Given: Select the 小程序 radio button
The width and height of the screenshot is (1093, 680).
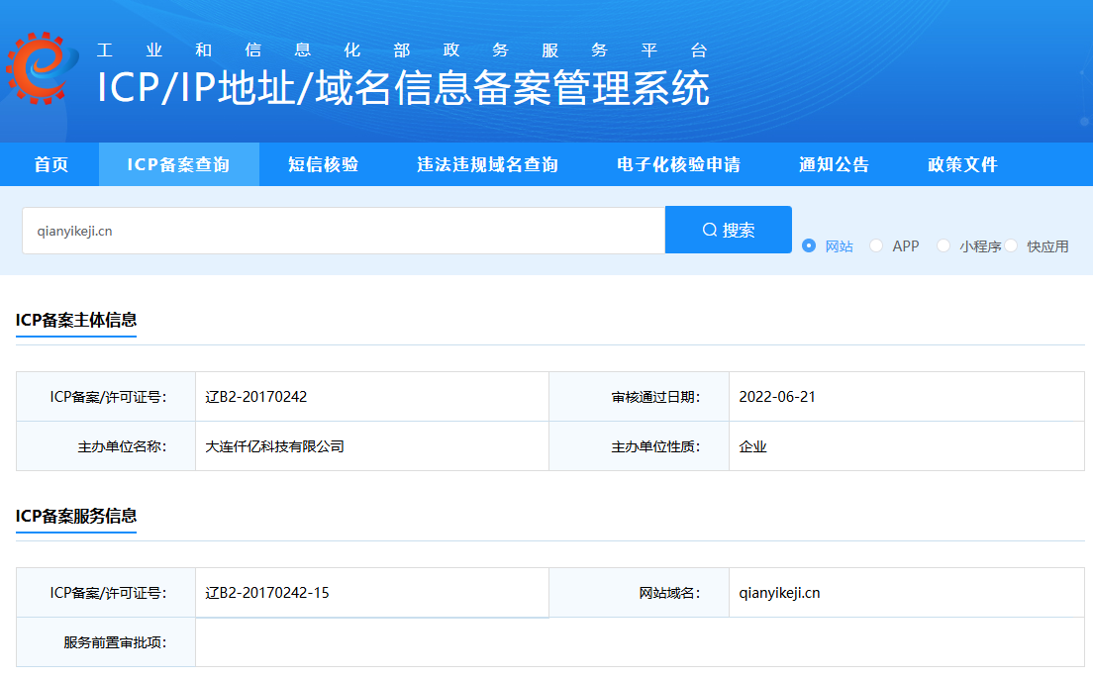Looking at the screenshot, I should pyautogui.click(x=944, y=245).
